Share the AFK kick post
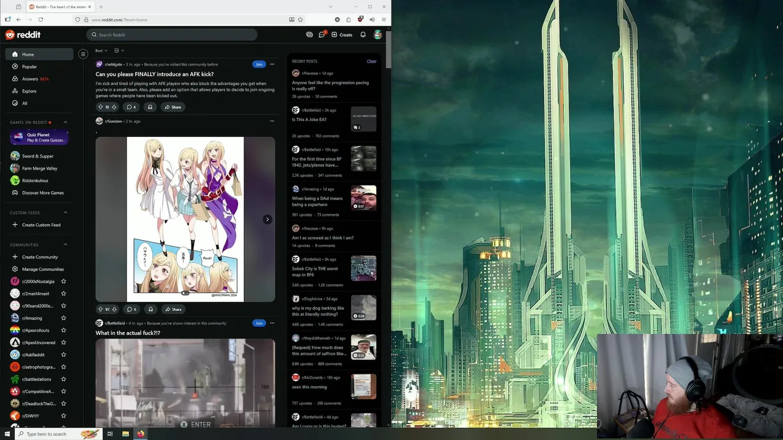The width and height of the screenshot is (783, 440). coord(172,107)
